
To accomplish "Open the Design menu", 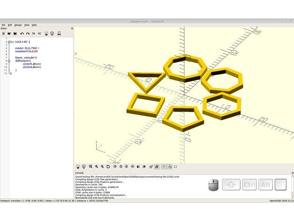I will (x=18, y=25).
